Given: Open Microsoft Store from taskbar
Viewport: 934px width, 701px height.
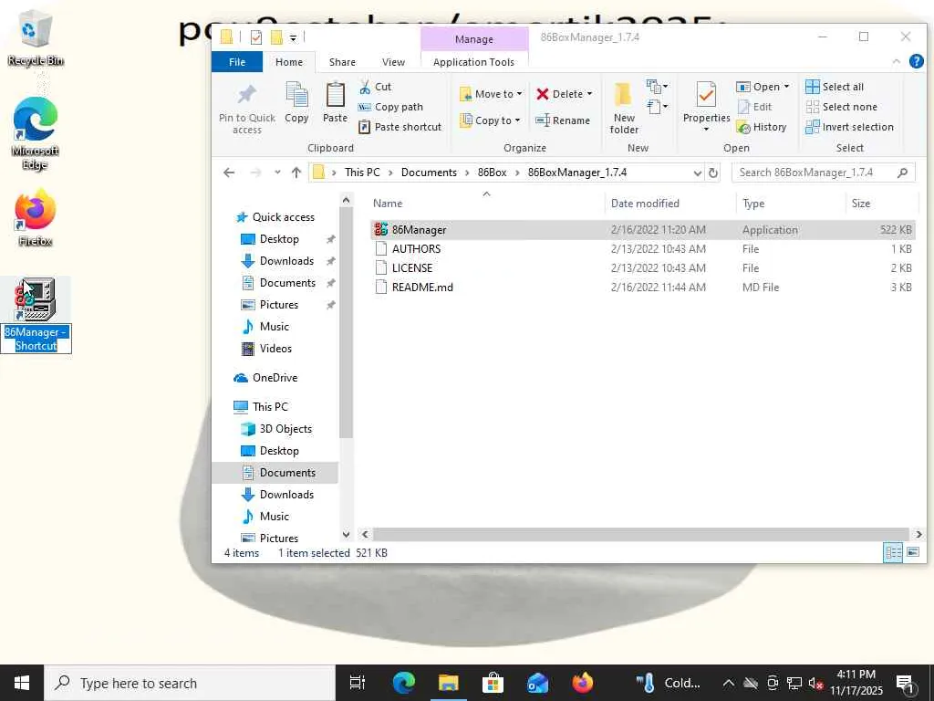Looking at the screenshot, I should pyautogui.click(x=493, y=683).
